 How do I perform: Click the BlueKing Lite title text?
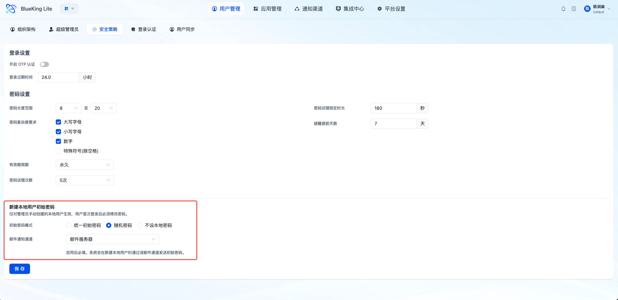36,9
